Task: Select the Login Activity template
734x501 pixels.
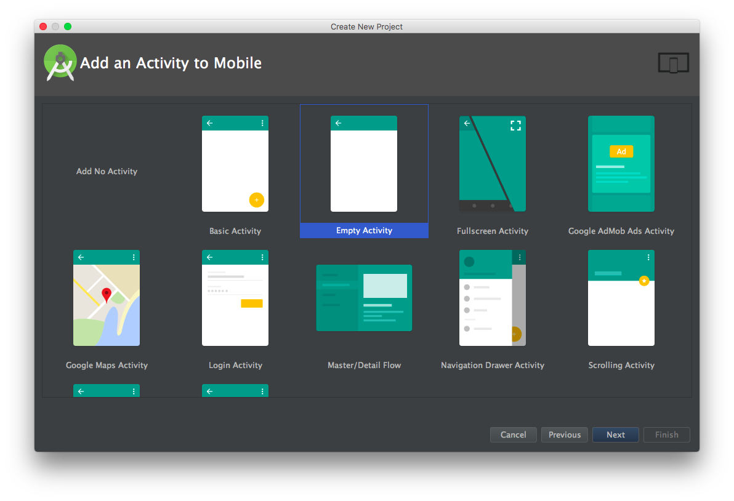Action: coord(235,298)
